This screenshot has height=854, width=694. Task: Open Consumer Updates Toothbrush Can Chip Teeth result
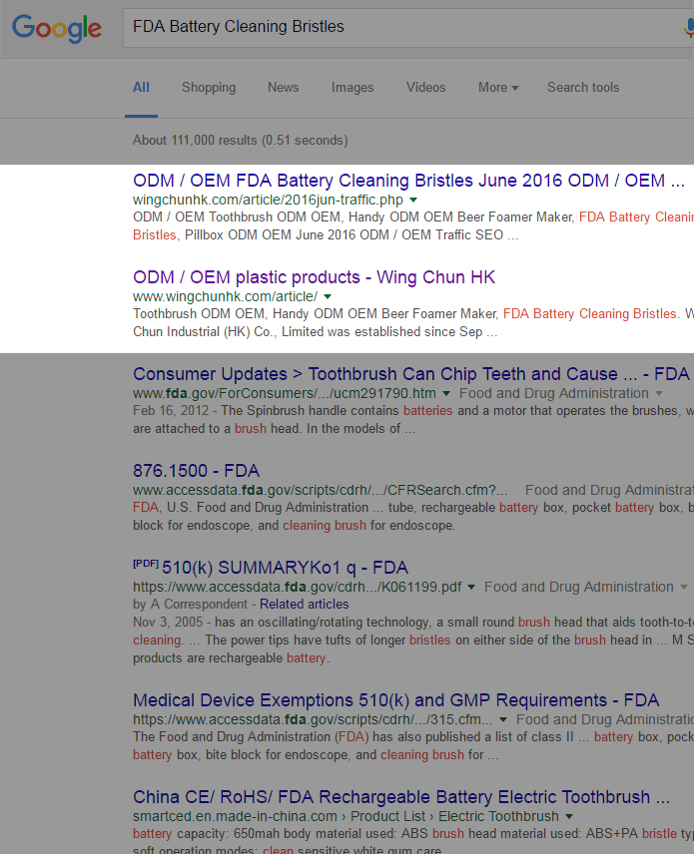(411, 374)
